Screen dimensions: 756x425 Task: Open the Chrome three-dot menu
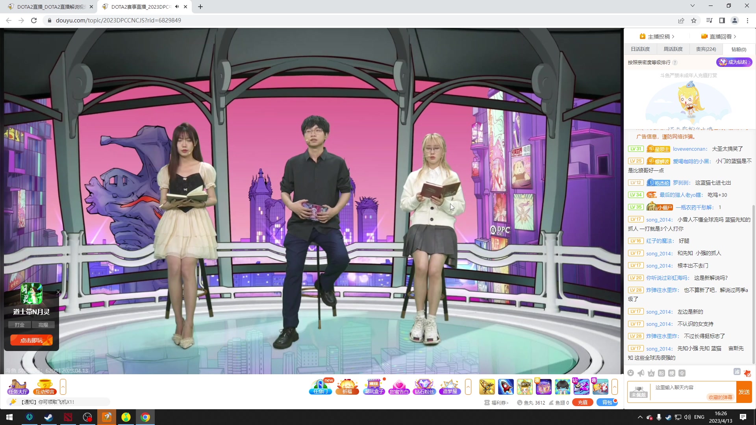click(747, 20)
